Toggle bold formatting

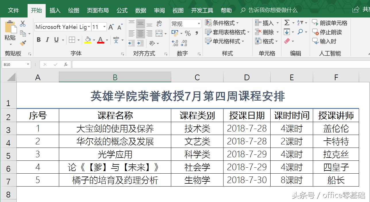click(38, 40)
